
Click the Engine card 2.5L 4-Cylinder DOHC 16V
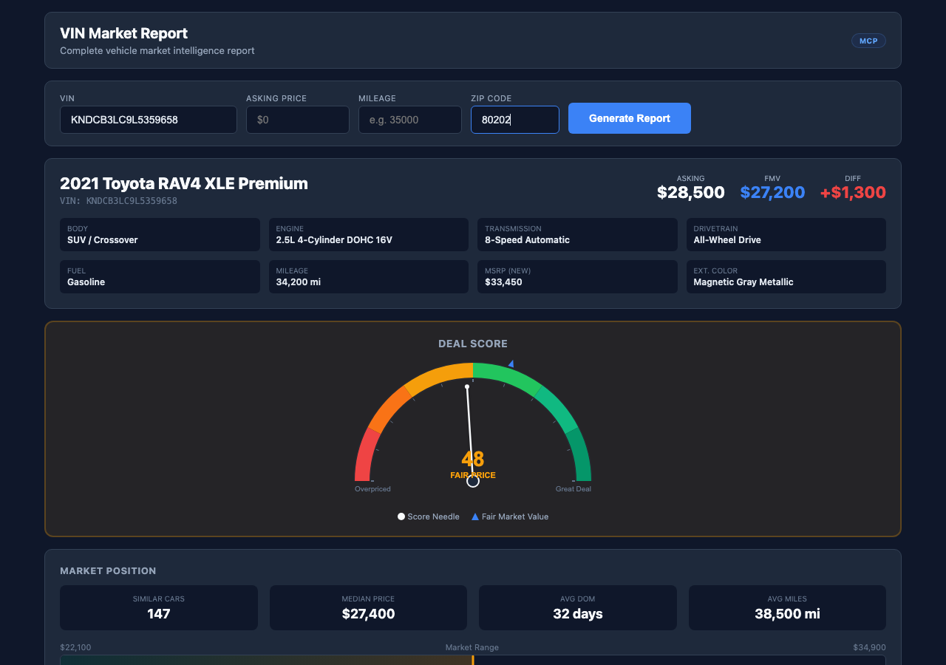369,234
